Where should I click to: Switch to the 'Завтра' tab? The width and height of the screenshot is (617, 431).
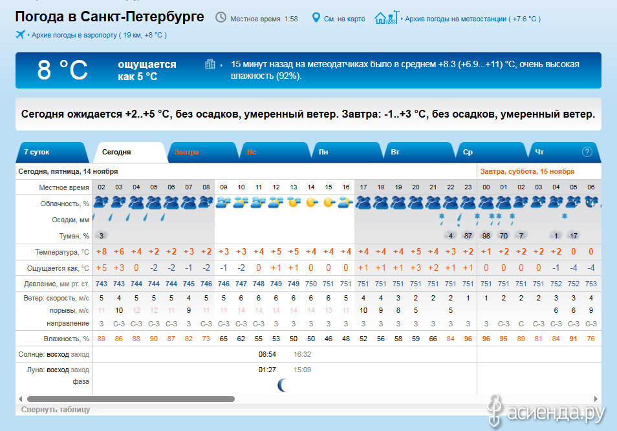187,152
